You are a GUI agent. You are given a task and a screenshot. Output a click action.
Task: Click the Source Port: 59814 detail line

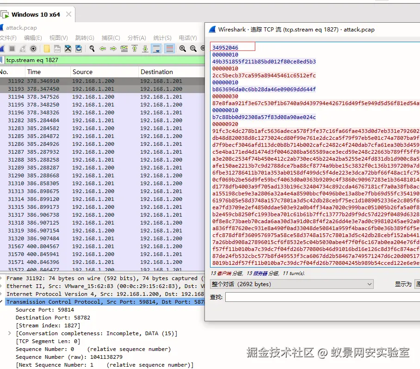click(x=45, y=310)
